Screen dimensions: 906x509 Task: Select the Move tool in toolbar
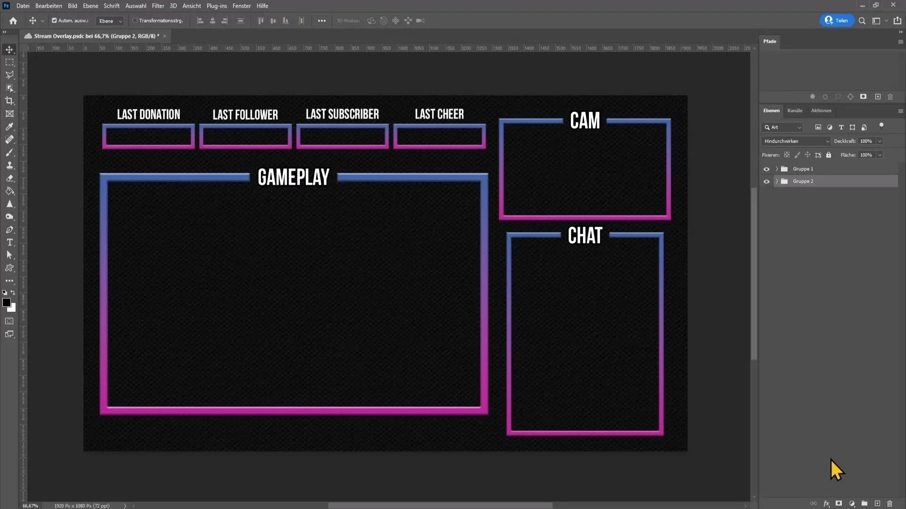[9, 49]
